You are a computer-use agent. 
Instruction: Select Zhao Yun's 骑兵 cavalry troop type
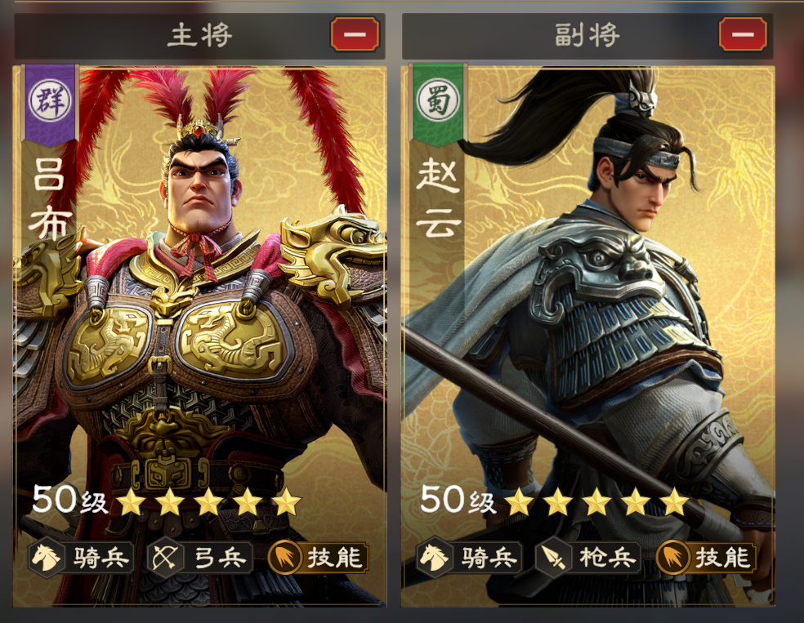pyautogui.click(x=469, y=558)
